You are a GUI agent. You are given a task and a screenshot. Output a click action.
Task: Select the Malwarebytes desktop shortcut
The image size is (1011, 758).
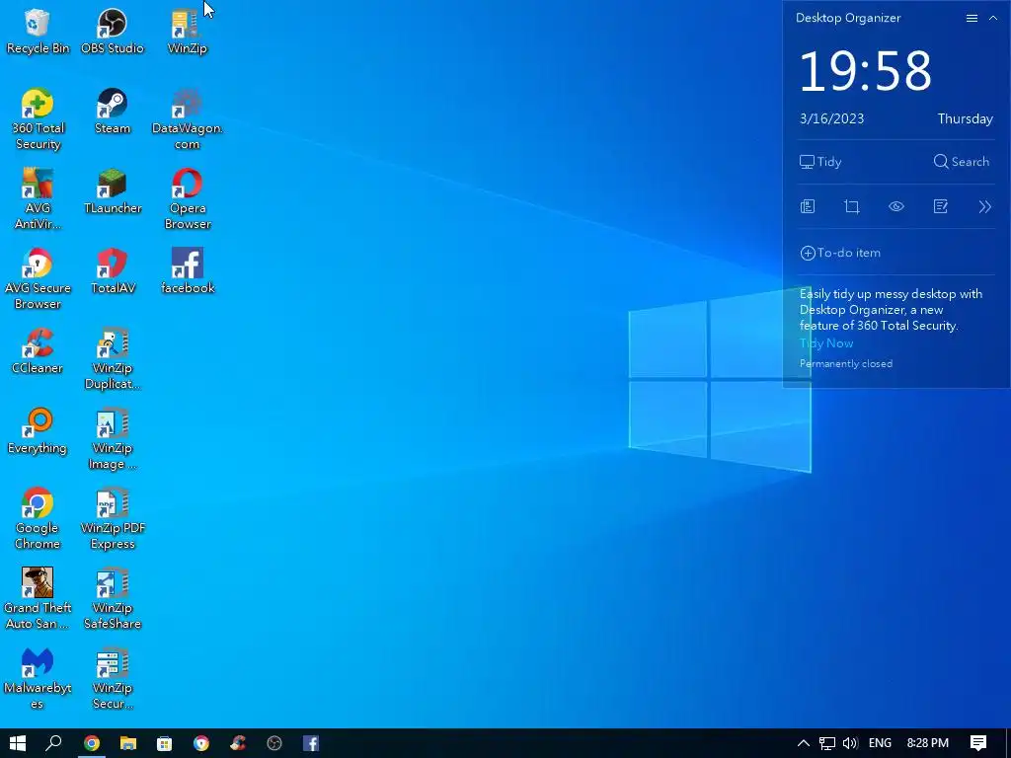click(38, 679)
